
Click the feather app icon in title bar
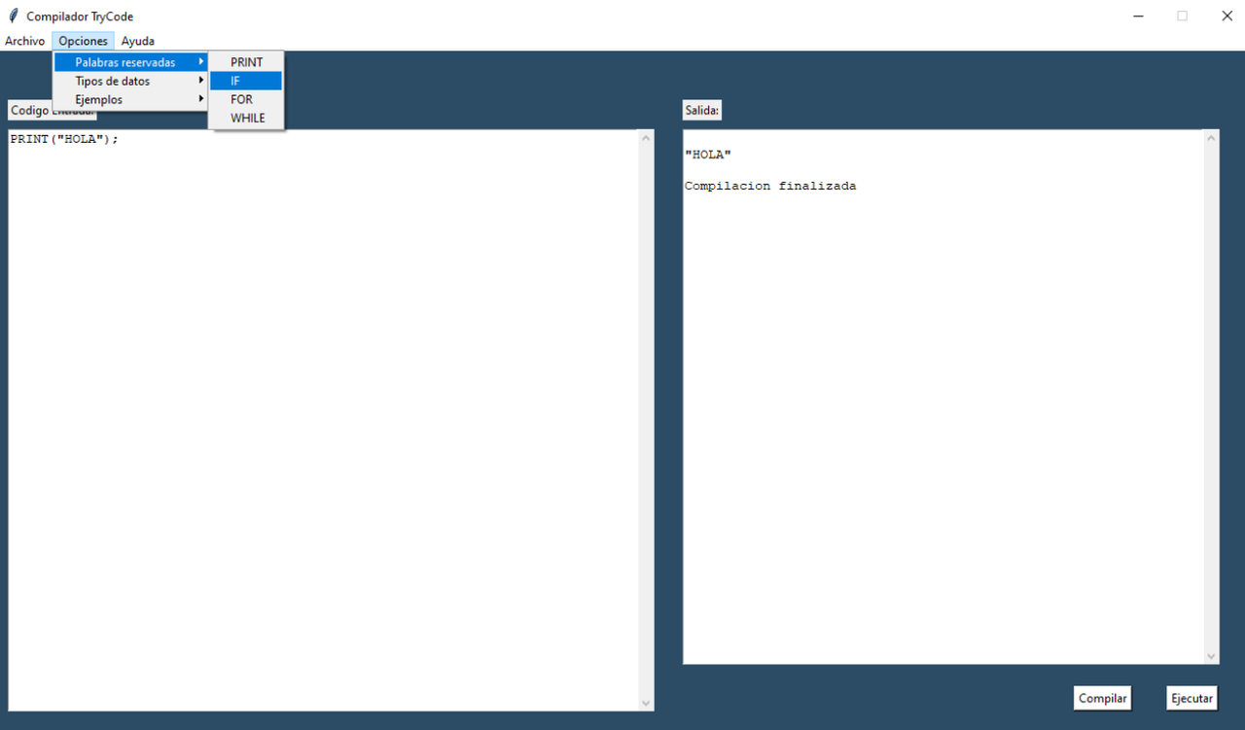point(13,16)
